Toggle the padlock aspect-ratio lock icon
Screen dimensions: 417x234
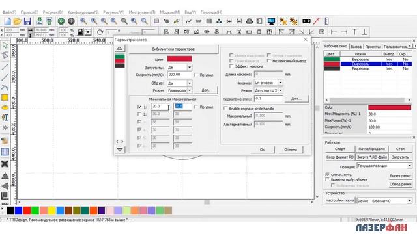[80, 32]
